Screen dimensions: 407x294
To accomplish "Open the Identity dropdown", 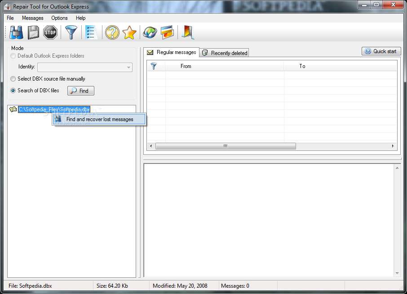I will pyautogui.click(x=85, y=67).
